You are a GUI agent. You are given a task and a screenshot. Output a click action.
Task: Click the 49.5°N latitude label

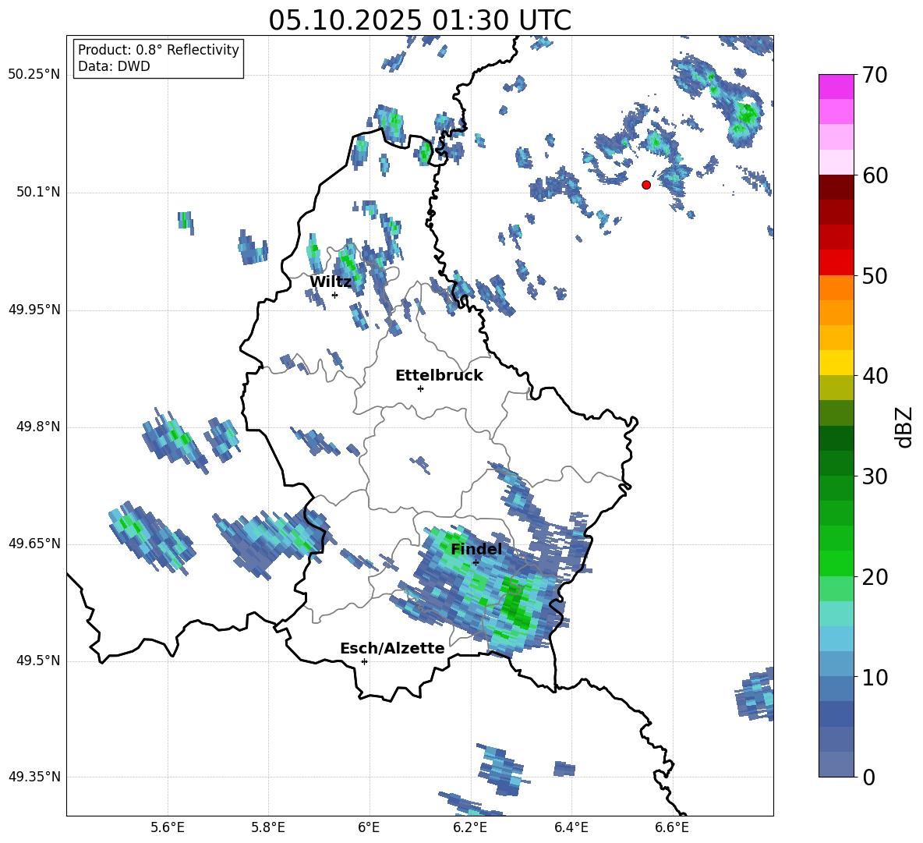[x=38, y=661]
